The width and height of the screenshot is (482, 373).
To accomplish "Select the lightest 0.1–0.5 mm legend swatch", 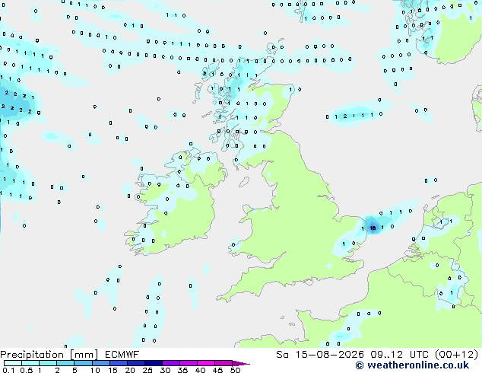I will tap(13, 363).
